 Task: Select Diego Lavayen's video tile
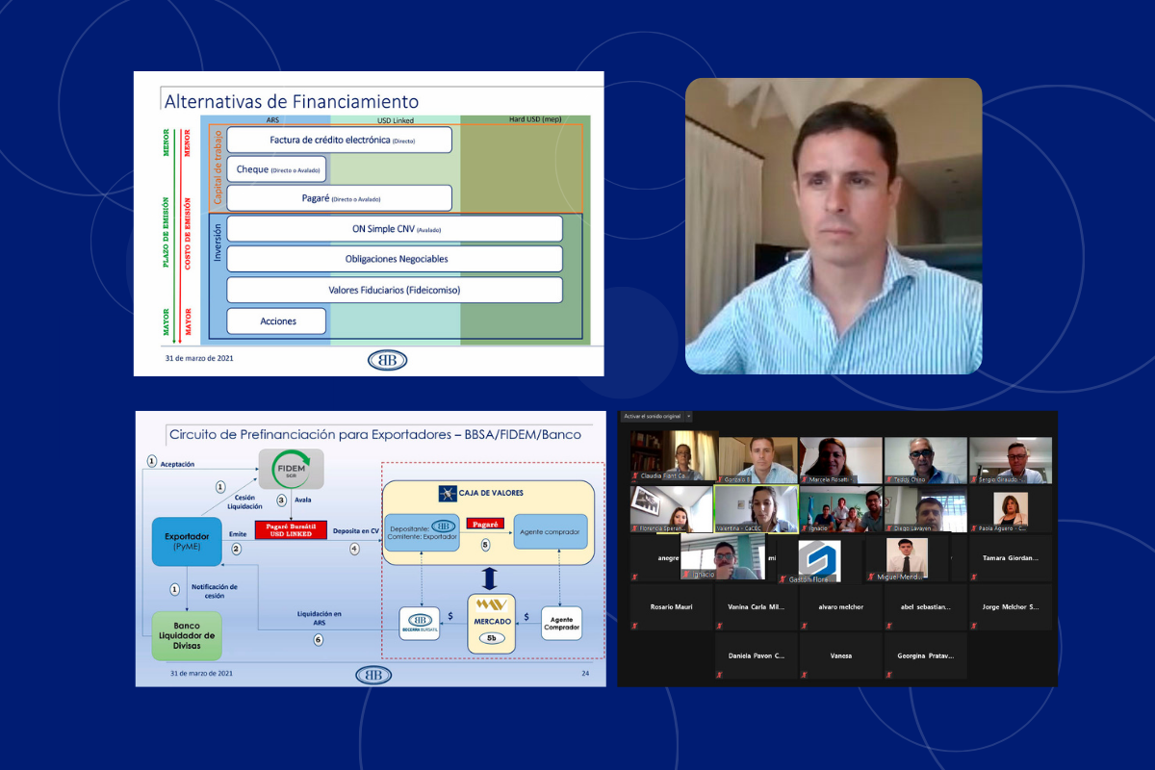pos(926,508)
